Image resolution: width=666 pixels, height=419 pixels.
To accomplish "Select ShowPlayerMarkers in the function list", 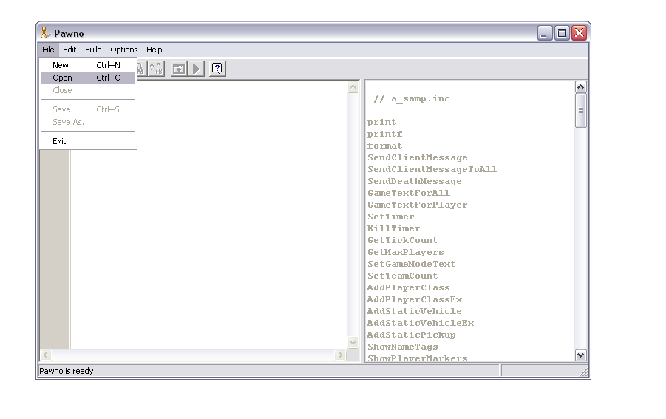I will click(x=417, y=358).
